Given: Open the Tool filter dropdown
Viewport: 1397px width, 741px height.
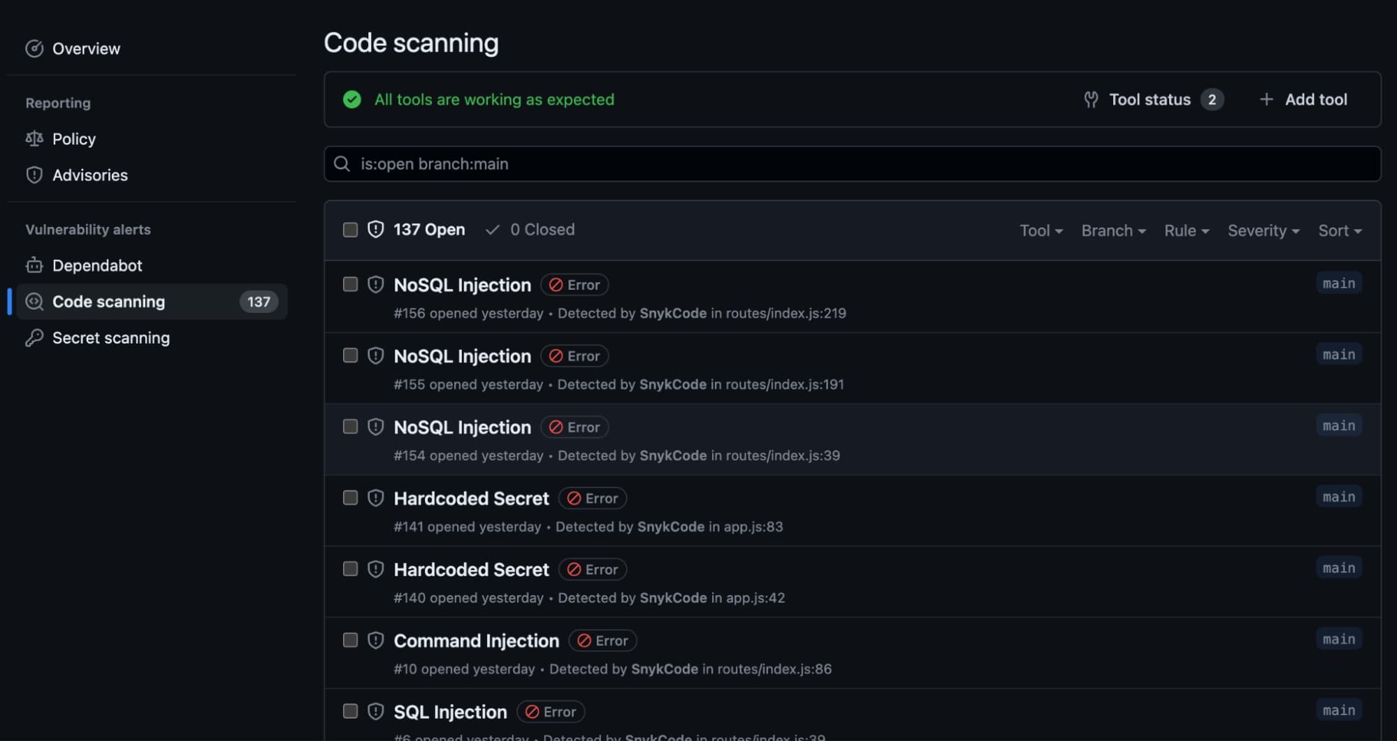Looking at the screenshot, I should pyautogui.click(x=1041, y=230).
